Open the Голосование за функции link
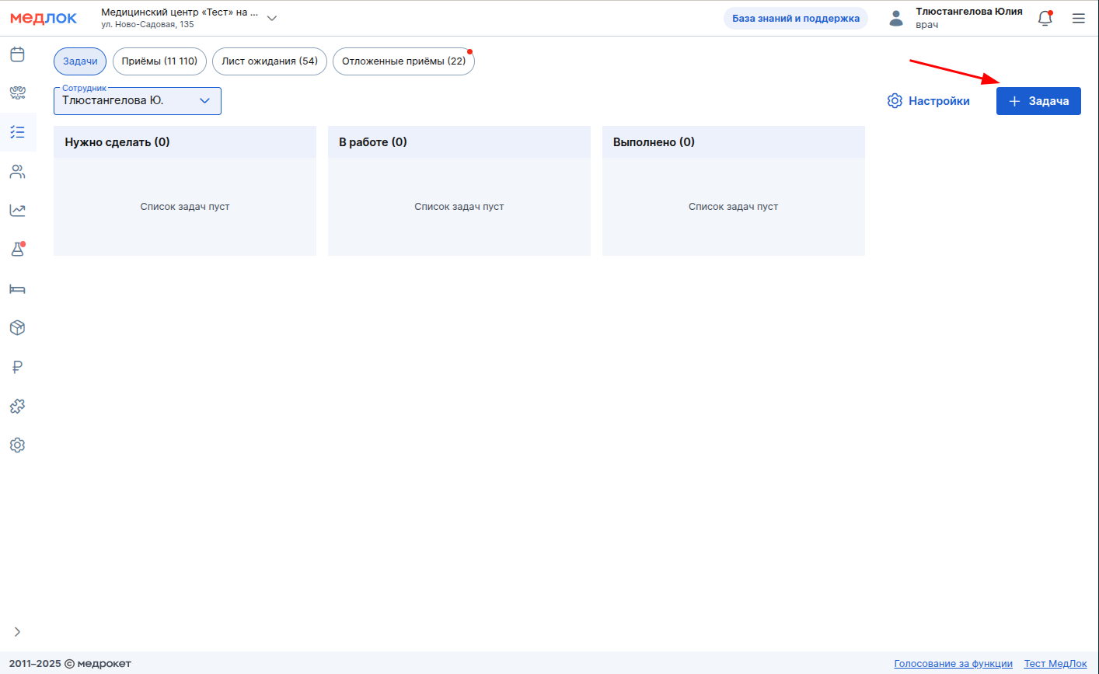This screenshot has height=674, width=1099. [953, 664]
